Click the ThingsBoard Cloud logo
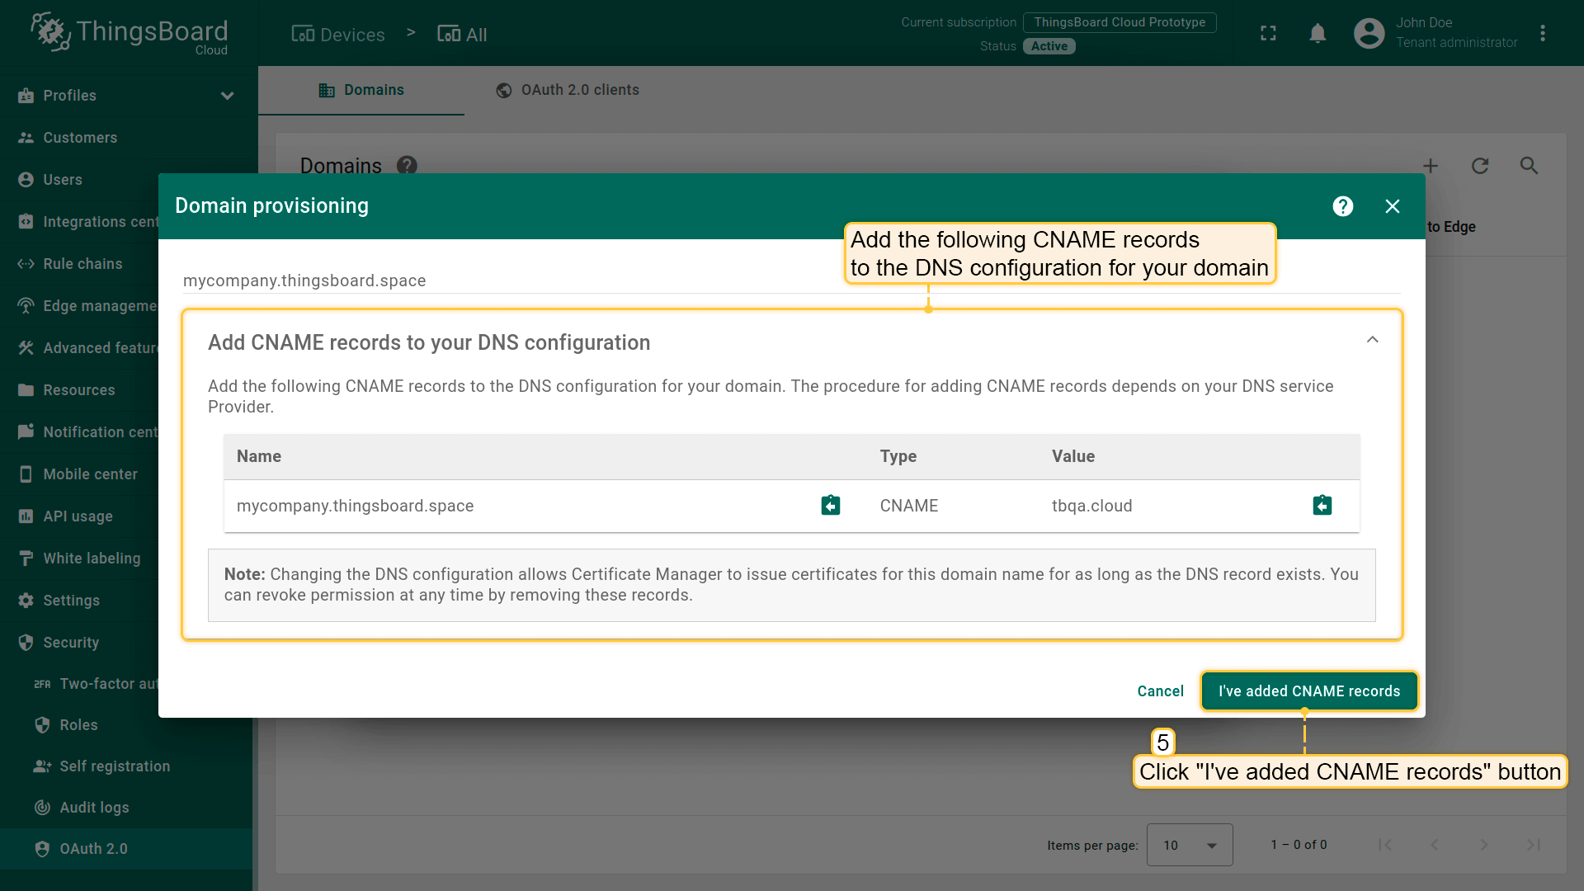 (130, 33)
